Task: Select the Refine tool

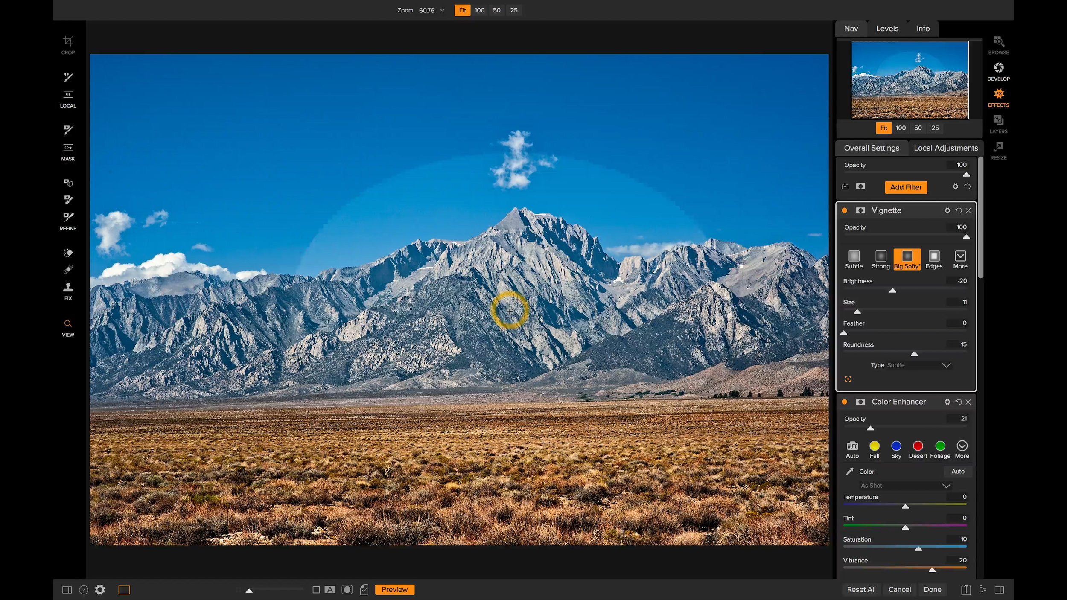Action: [x=67, y=220]
